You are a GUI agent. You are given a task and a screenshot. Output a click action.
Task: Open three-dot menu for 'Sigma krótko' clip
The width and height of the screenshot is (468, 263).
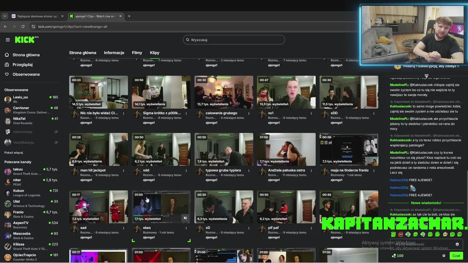(186, 113)
